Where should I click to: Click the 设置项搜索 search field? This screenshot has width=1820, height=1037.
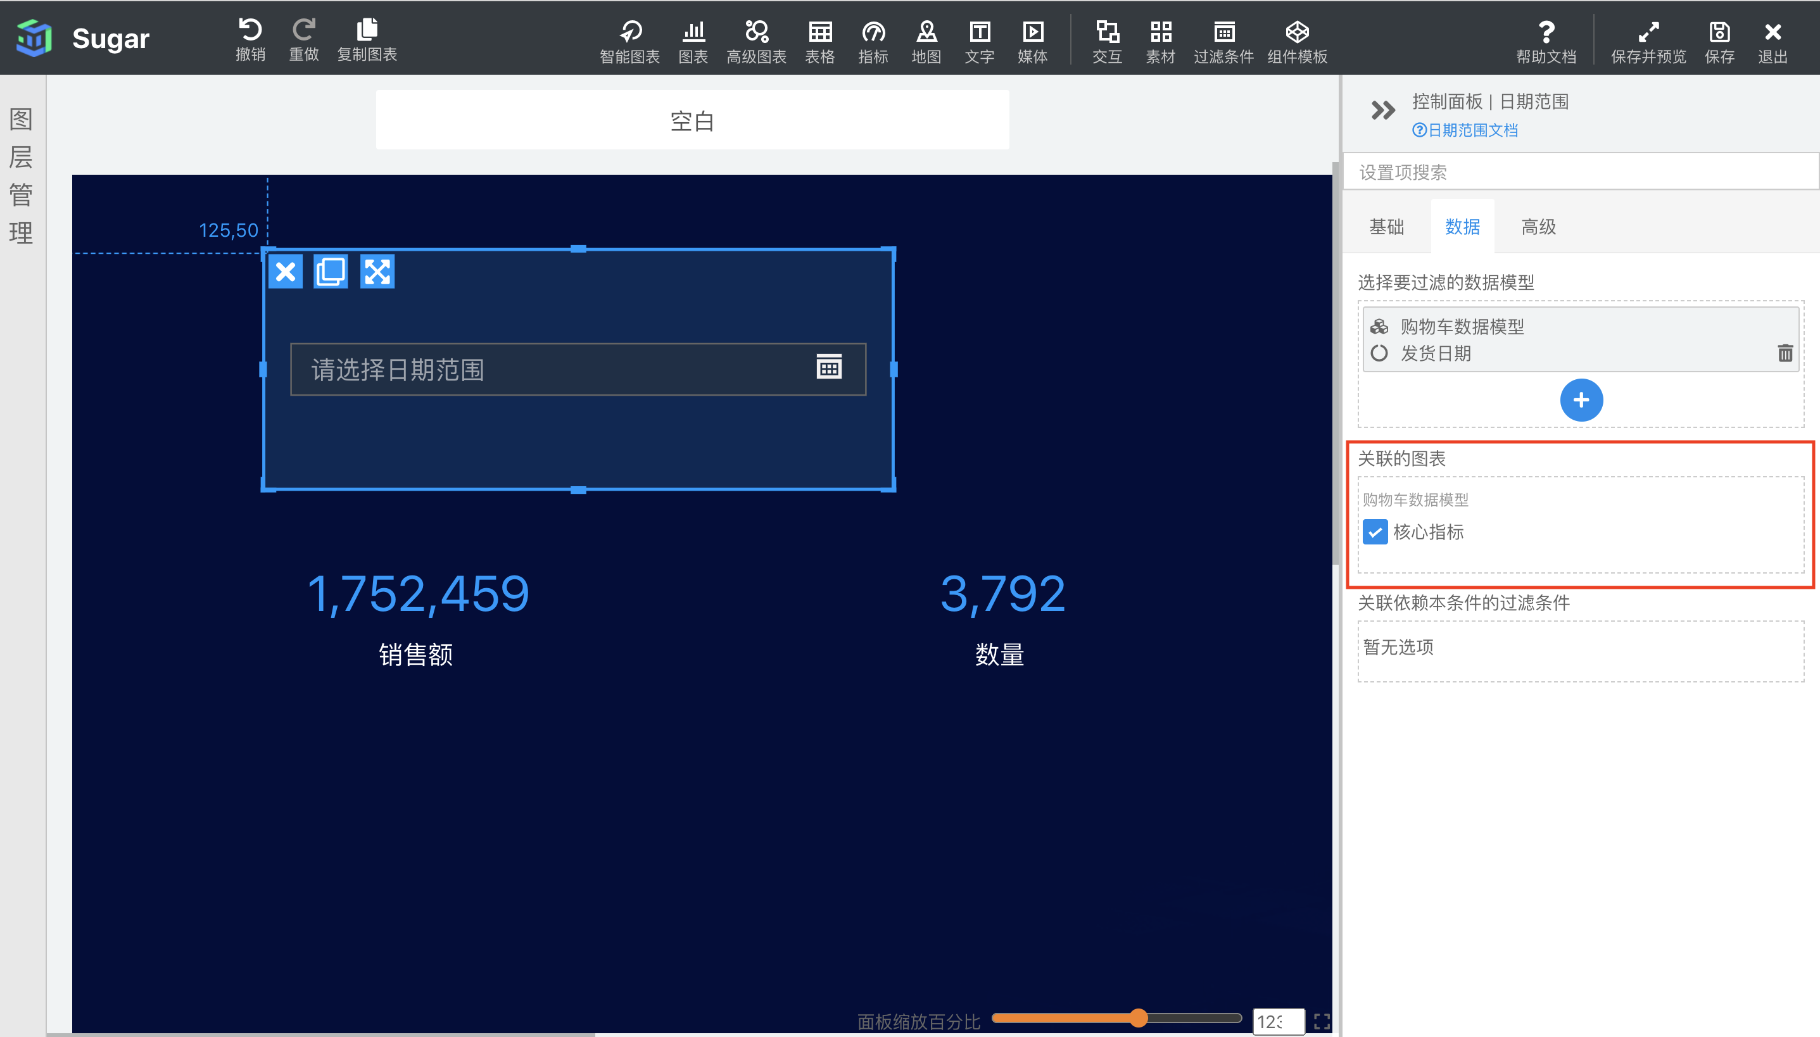(1581, 172)
